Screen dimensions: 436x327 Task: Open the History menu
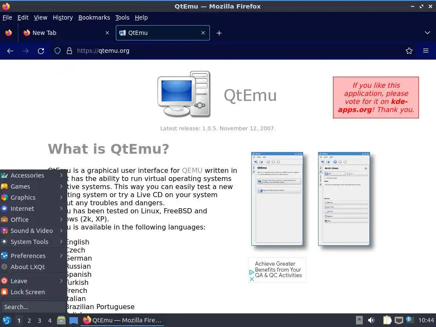(63, 17)
